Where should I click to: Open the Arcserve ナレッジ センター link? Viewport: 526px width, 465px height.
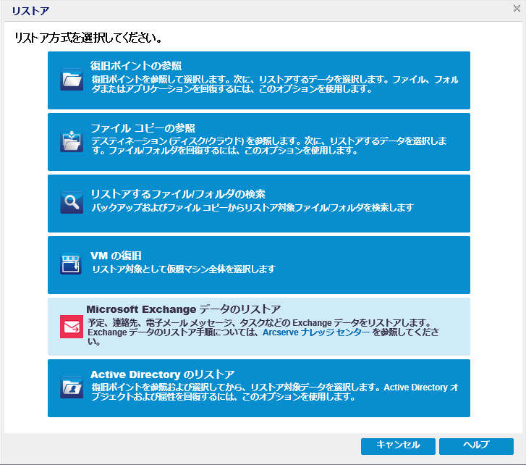point(316,332)
